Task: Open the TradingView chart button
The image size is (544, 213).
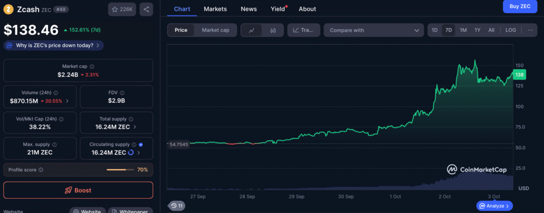Action: tap(304, 30)
